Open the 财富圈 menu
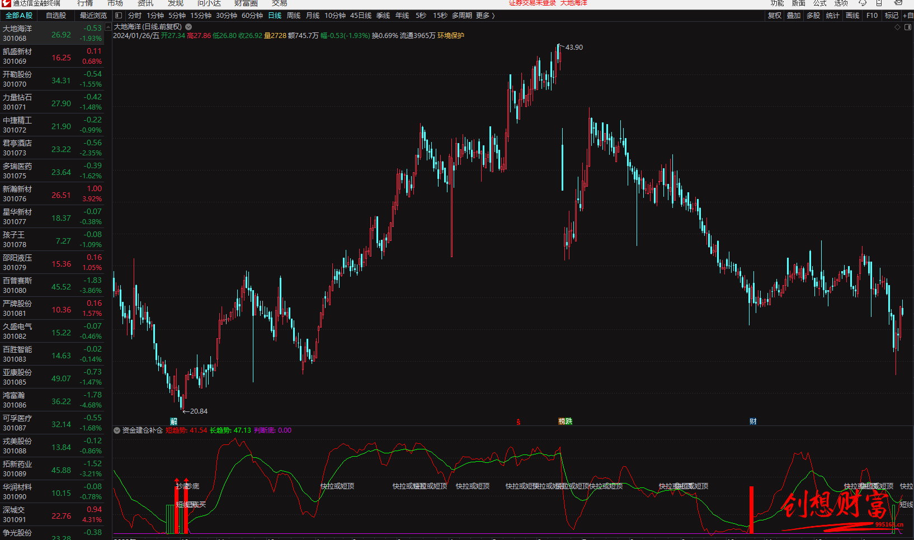Image resolution: width=914 pixels, height=540 pixels. pyautogui.click(x=246, y=3)
